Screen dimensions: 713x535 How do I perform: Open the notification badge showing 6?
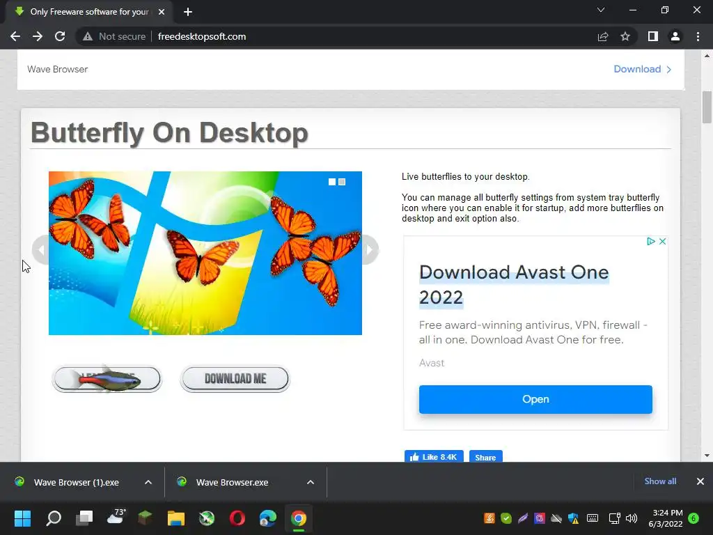point(694,518)
